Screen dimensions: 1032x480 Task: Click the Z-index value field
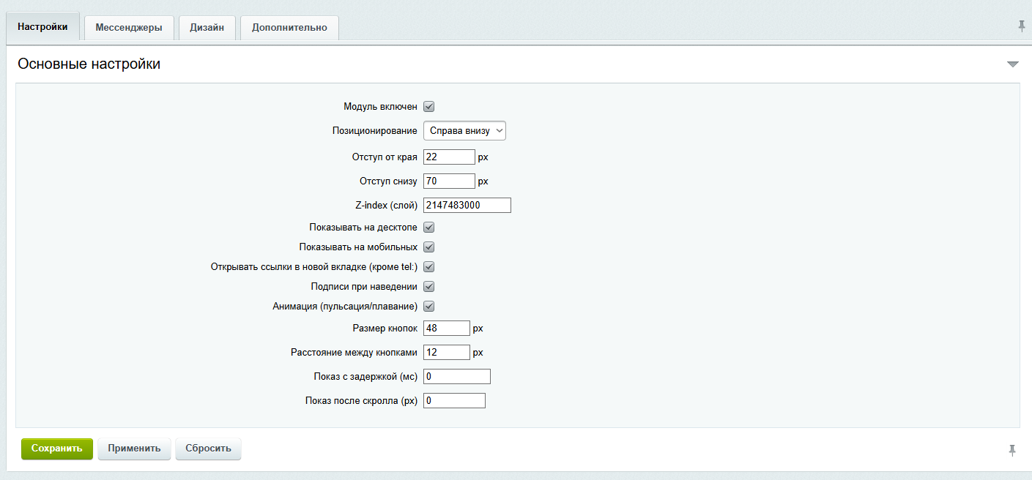pyautogui.click(x=467, y=205)
